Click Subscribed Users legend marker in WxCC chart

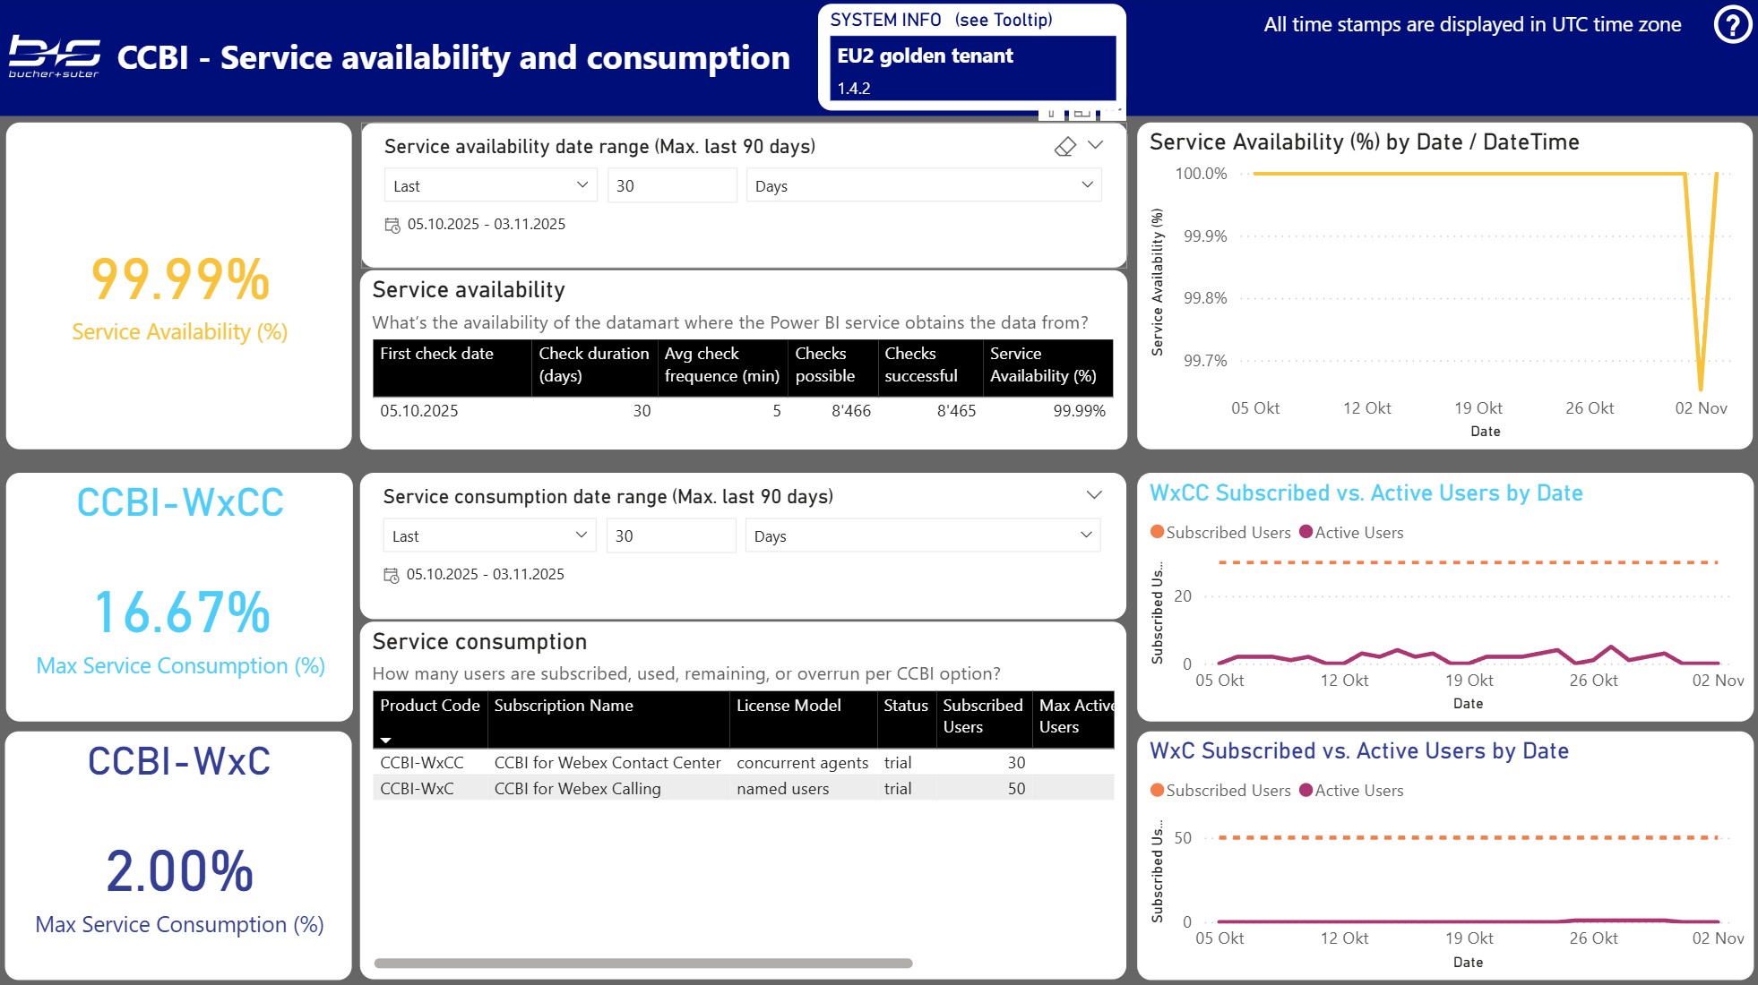click(x=1157, y=532)
